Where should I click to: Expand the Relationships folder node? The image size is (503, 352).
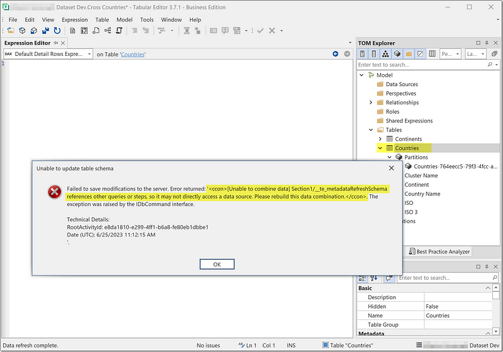[371, 102]
